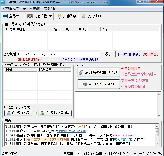The image size is (164, 156).
Task: Expand the 功能设置 dropdown arrow
Action: 50,16
